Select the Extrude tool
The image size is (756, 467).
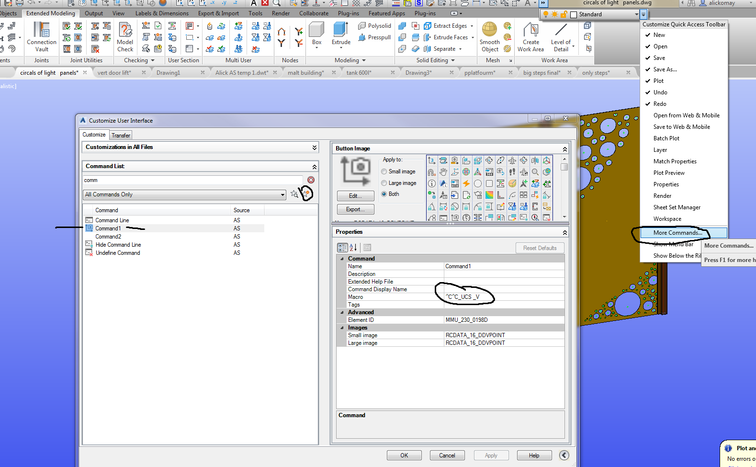coord(341,34)
